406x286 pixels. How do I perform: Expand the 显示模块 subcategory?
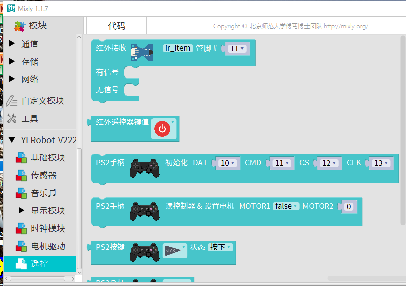(21, 210)
